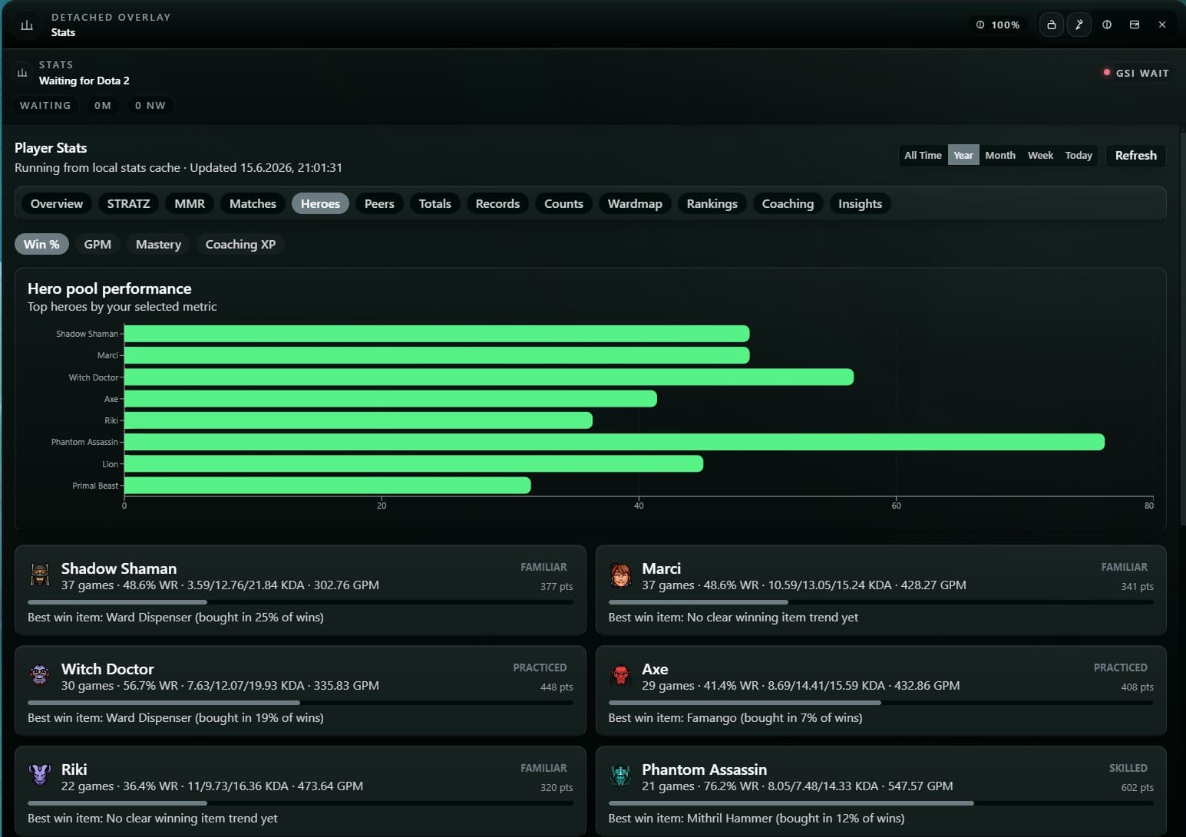This screenshot has width=1186, height=837.
Task: Click the '320 pts' value on Riki
Action: (557, 787)
